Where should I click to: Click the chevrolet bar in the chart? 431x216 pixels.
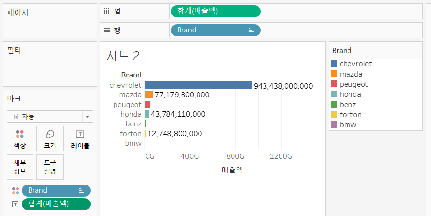(x=198, y=85)
